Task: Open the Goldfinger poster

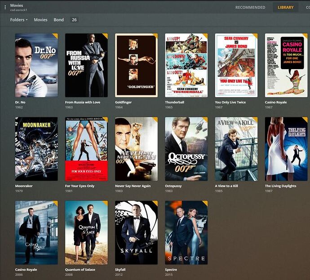Action: tap(137, 65)
